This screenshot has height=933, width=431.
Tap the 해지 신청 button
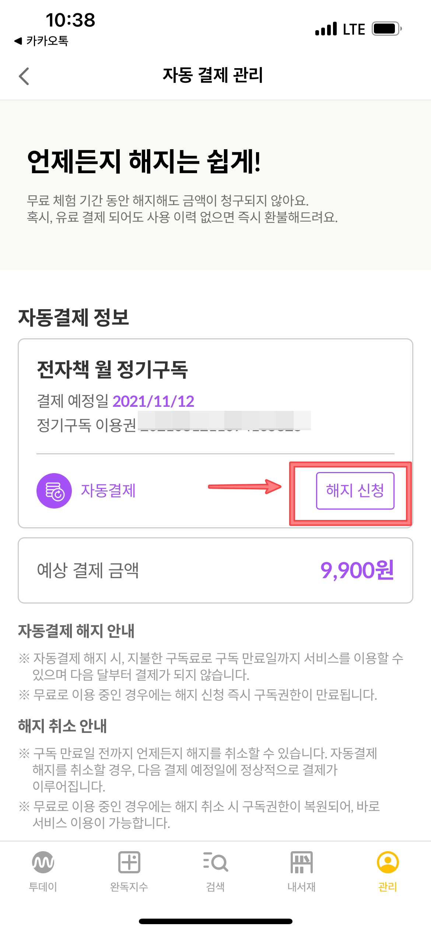coord(355,491)
